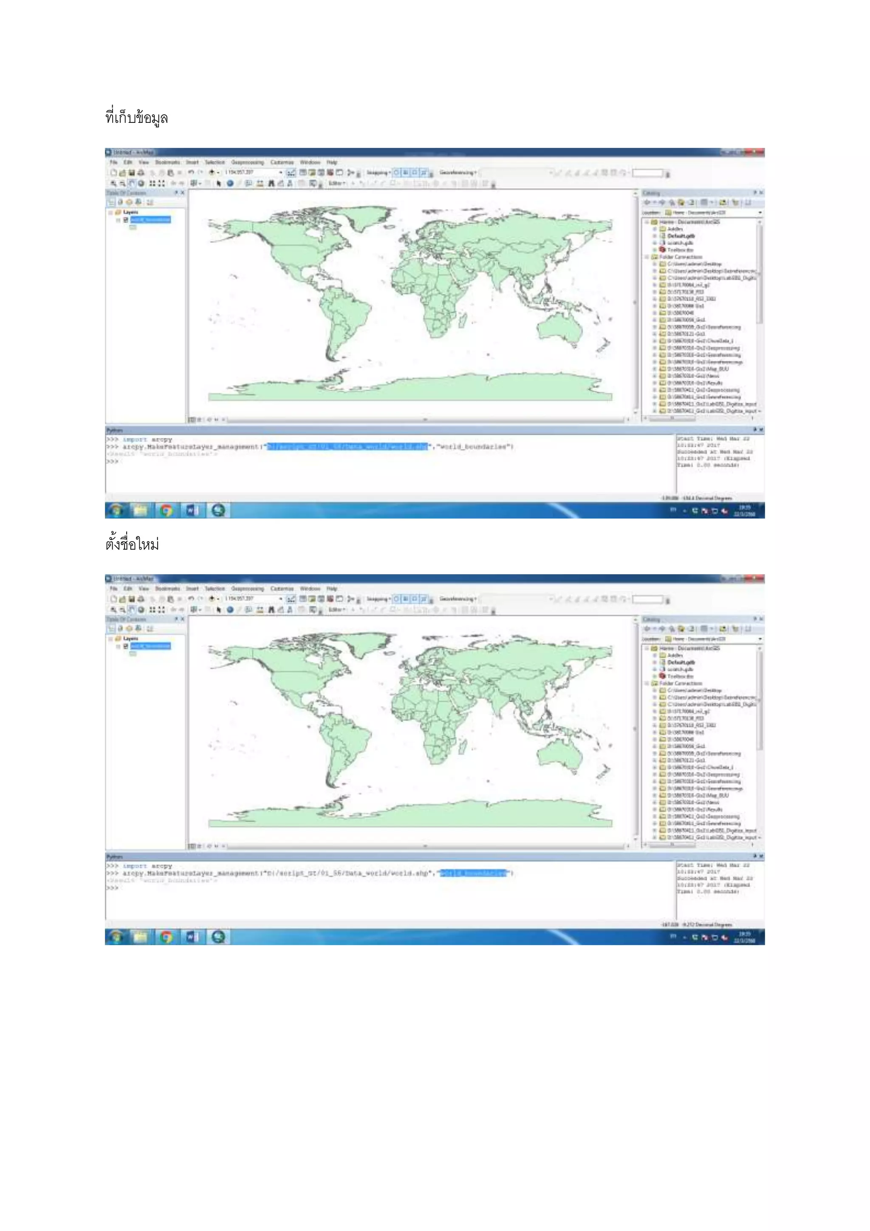Toggle world_boundaries layer checkbox in top Table Of Contents
The width and height of the screenshot is (870, 1231).
click(126, 220)
